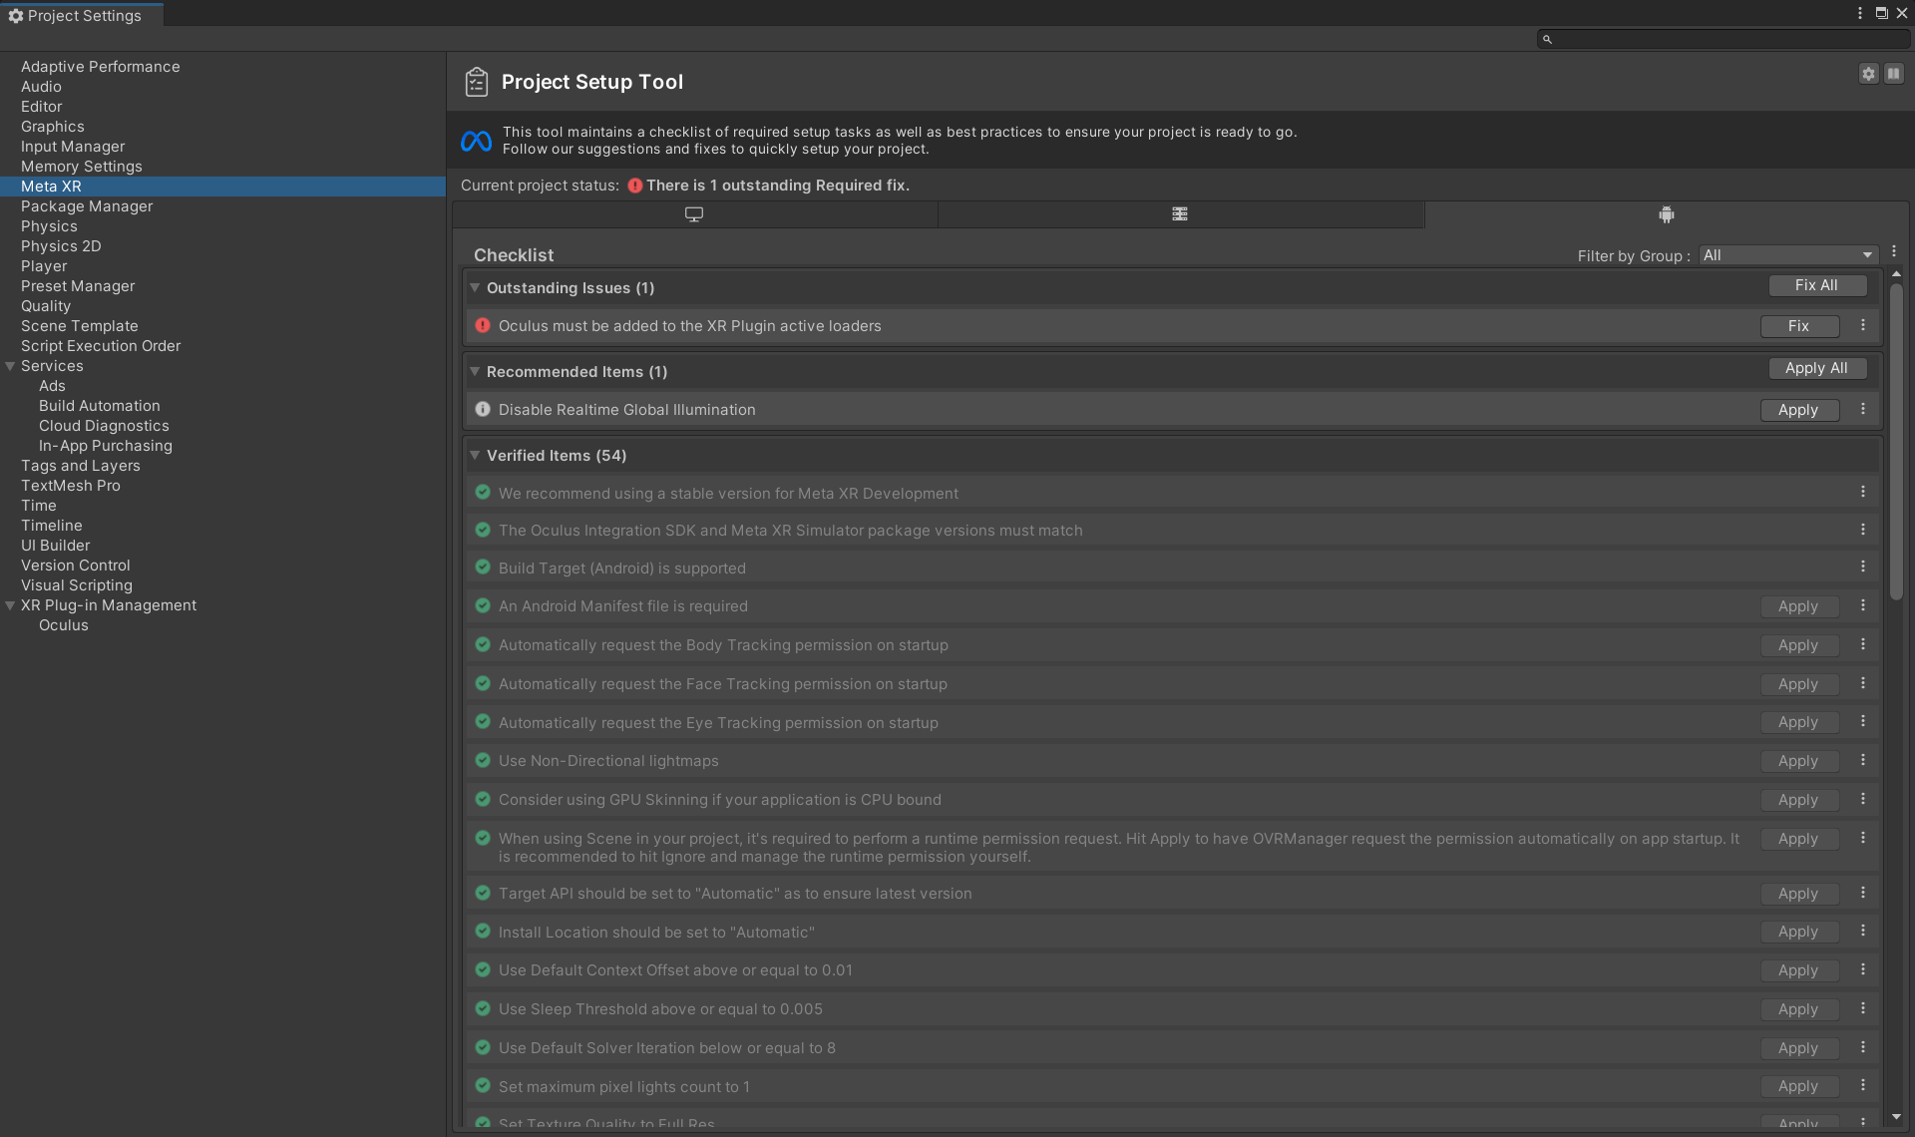Collapse the Recommended Items section
Image resolution: width=1915 pixels, height=1137 pixels.
[x=475, y=372]
